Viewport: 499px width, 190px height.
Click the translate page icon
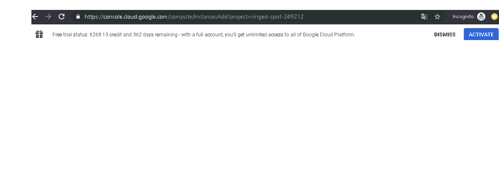[424, 17]
